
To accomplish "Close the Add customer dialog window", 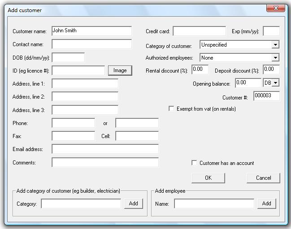I will 275,8.
